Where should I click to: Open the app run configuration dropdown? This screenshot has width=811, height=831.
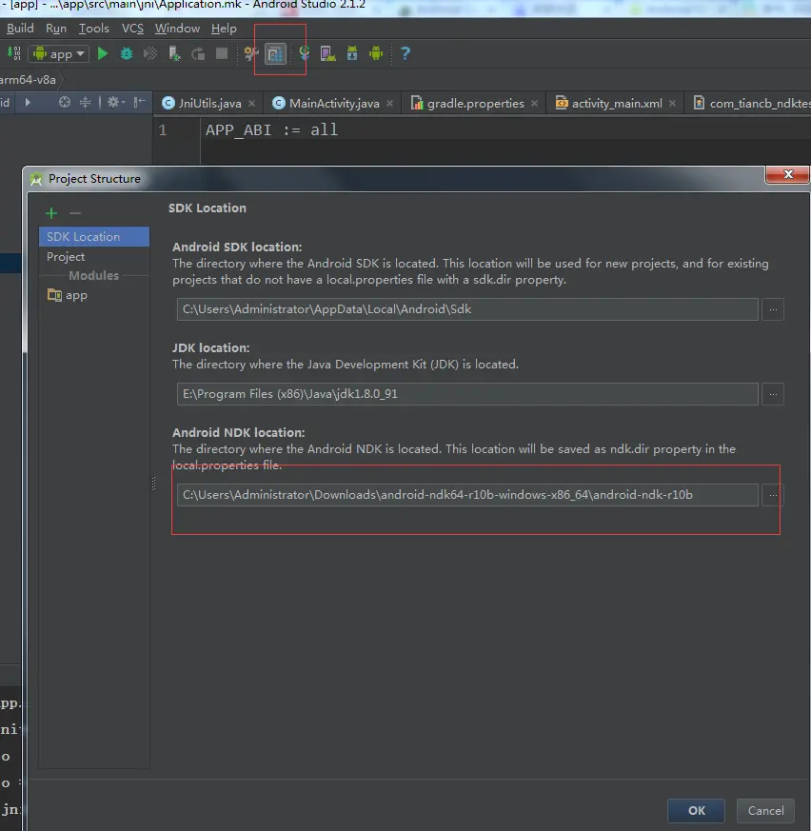click(x=59, y=53)
